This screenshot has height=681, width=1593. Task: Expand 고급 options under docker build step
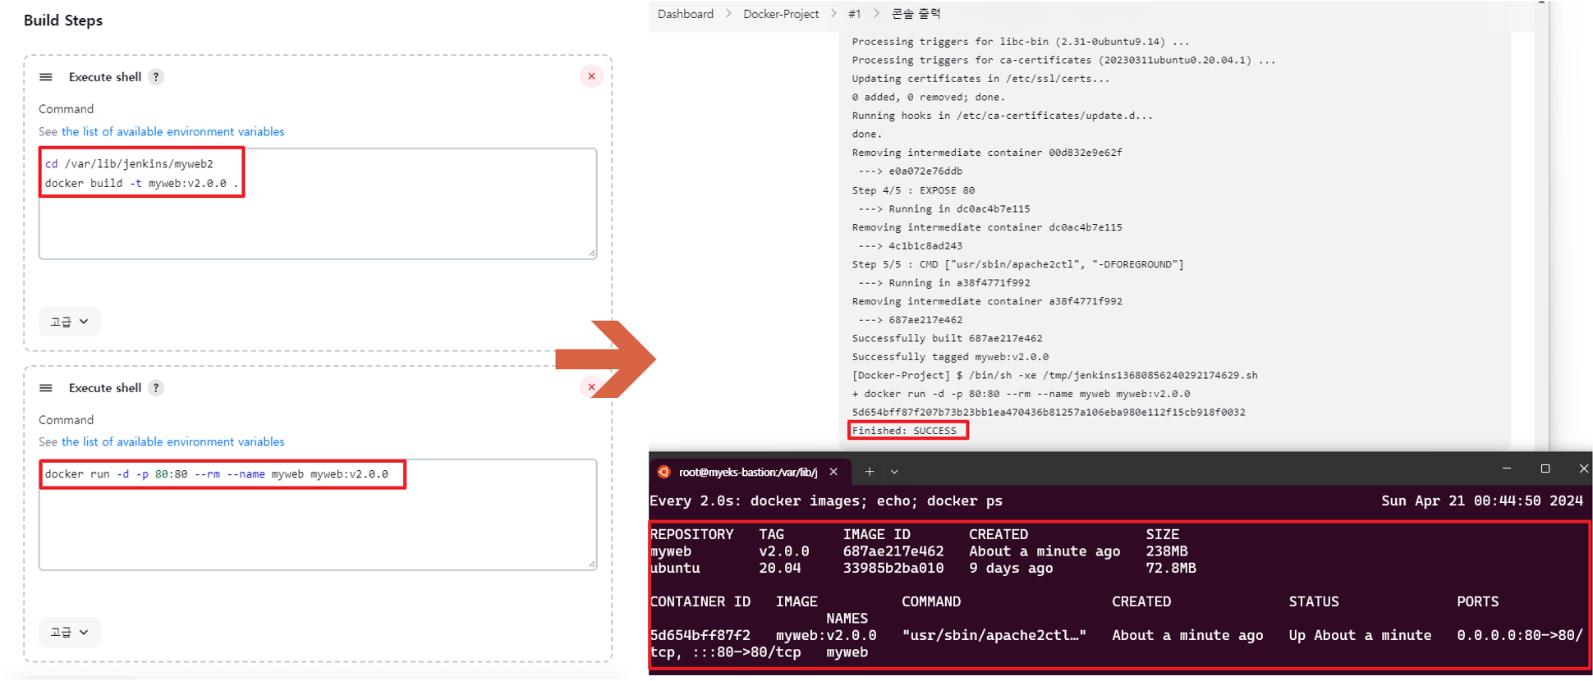pyautogui.click(x=70, y=322)
